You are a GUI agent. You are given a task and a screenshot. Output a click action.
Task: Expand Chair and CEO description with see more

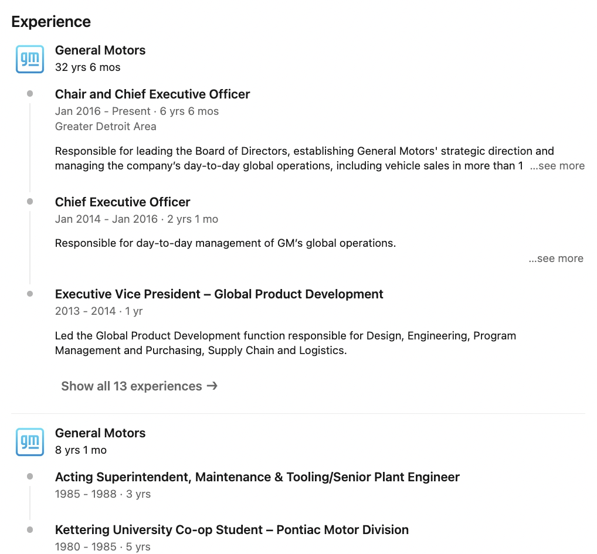coord(557,166)
